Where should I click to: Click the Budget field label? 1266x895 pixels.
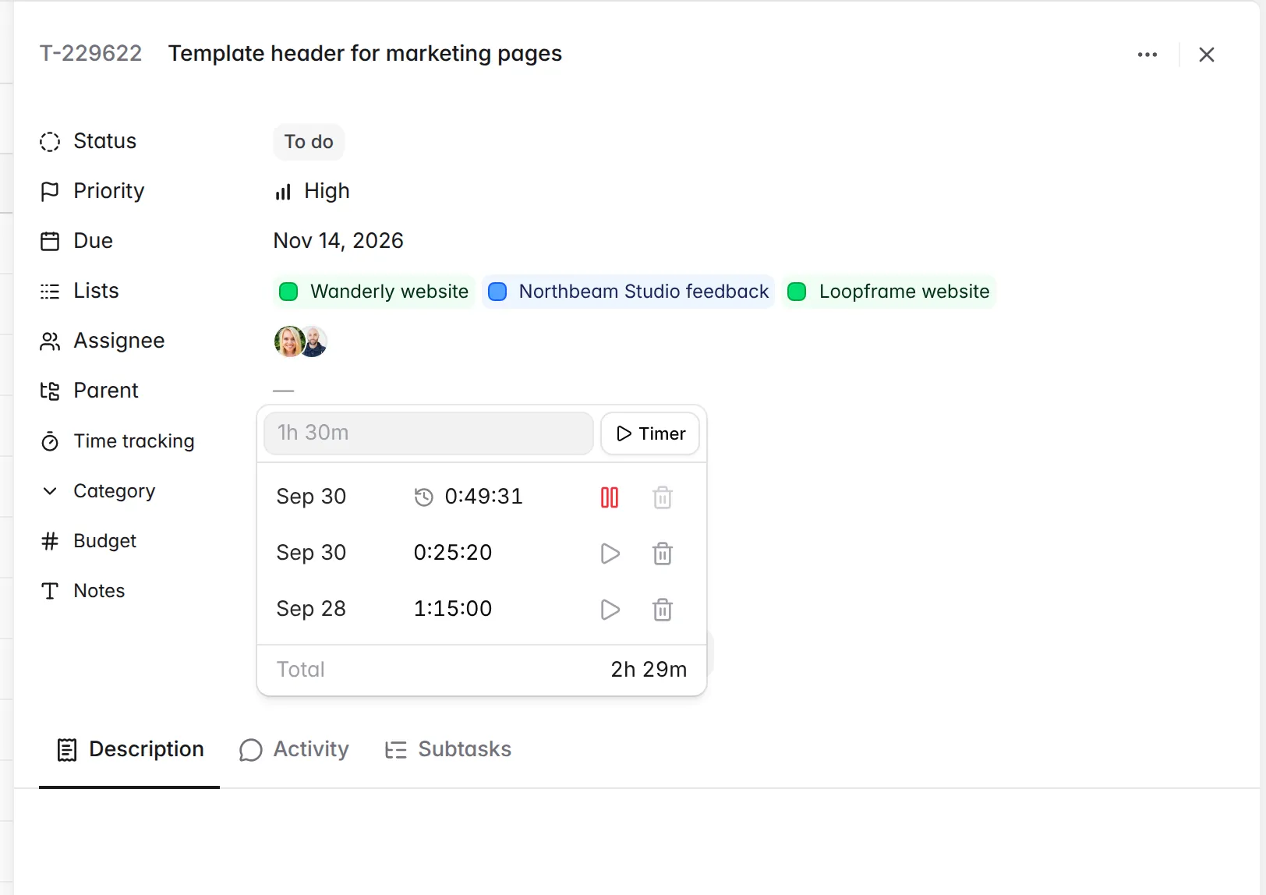point(104,541)
